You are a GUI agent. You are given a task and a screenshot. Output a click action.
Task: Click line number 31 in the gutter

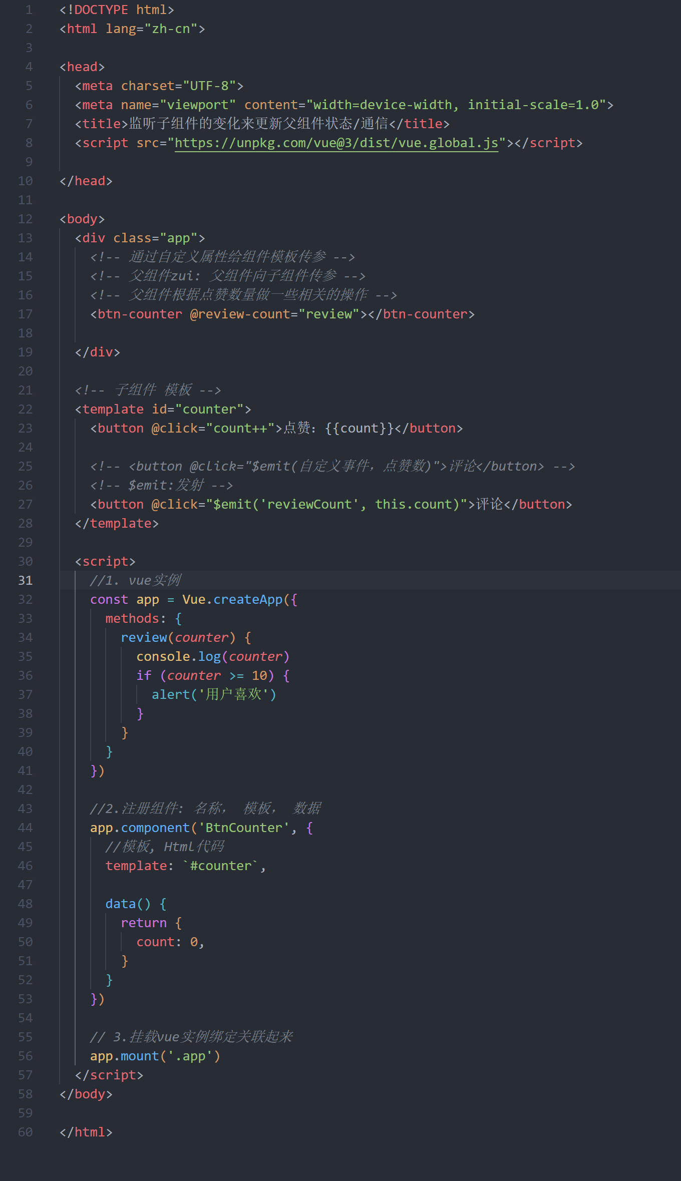26,581
